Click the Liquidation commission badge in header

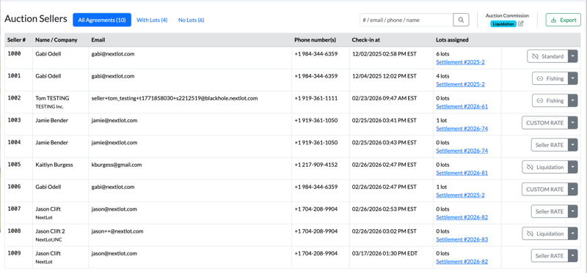point(503,23)
